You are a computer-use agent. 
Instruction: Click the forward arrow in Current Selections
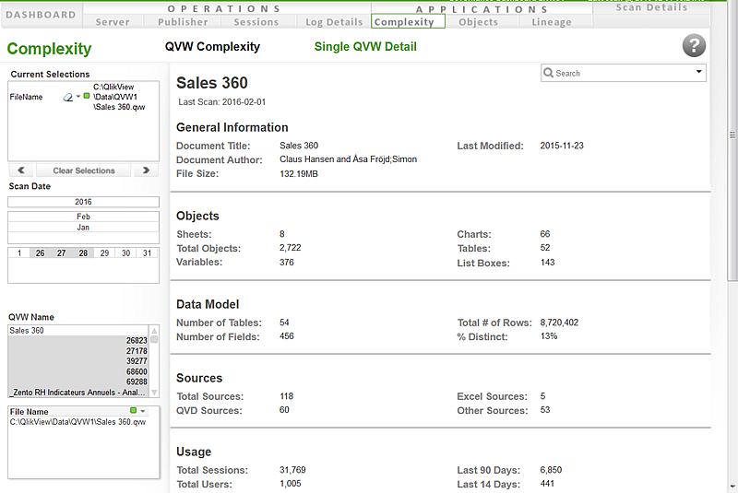[144, 170]
